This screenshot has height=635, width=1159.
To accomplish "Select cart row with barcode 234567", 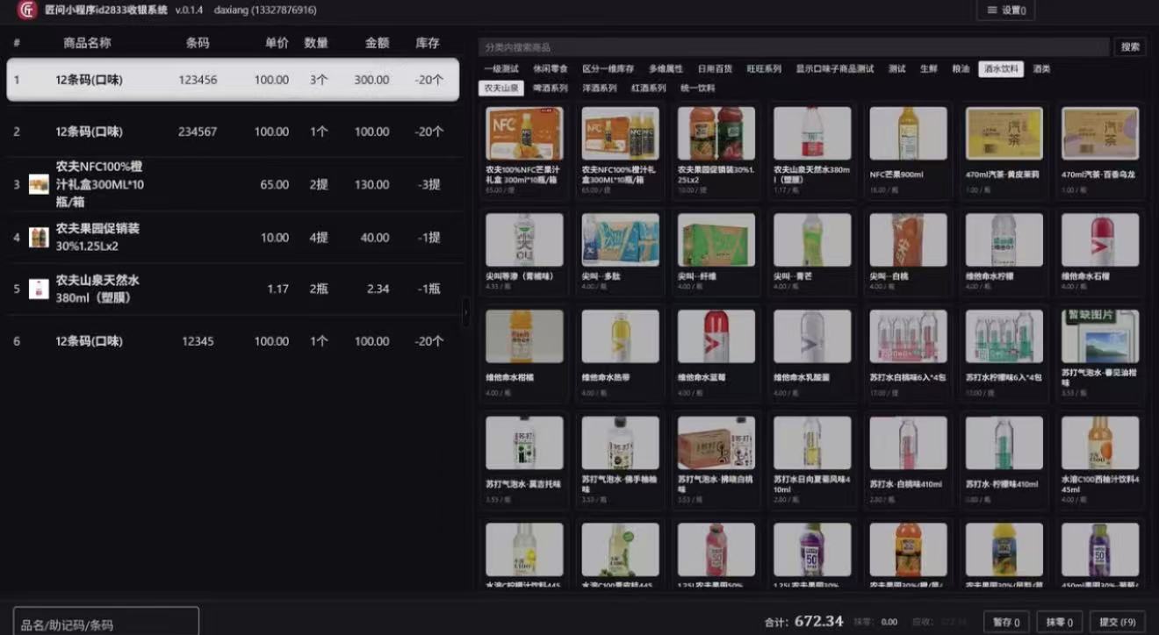I will point(233,132).
